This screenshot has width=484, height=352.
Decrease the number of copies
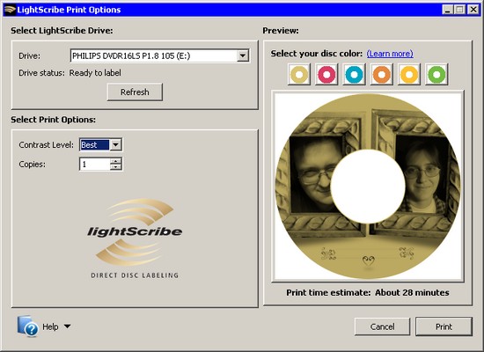pos(116,166)
